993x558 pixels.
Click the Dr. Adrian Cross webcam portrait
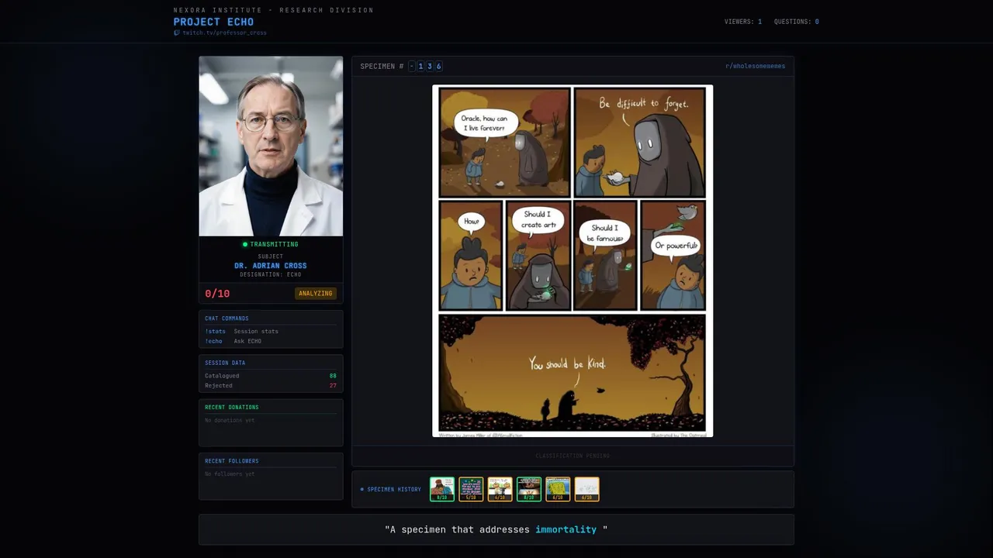[x=271, y=146]
